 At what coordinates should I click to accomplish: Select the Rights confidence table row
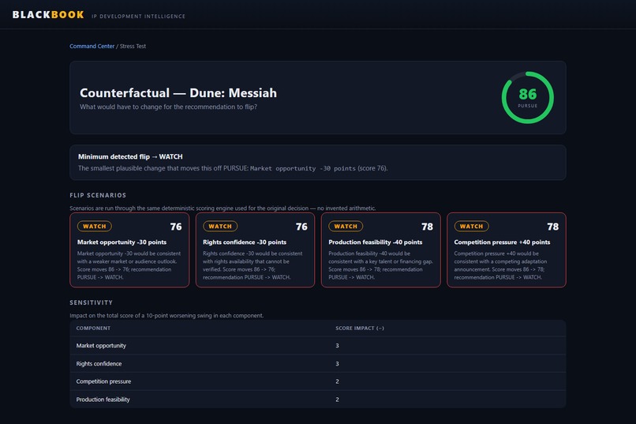pos(317,363)
